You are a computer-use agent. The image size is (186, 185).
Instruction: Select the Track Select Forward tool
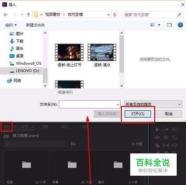coord(166,130)
